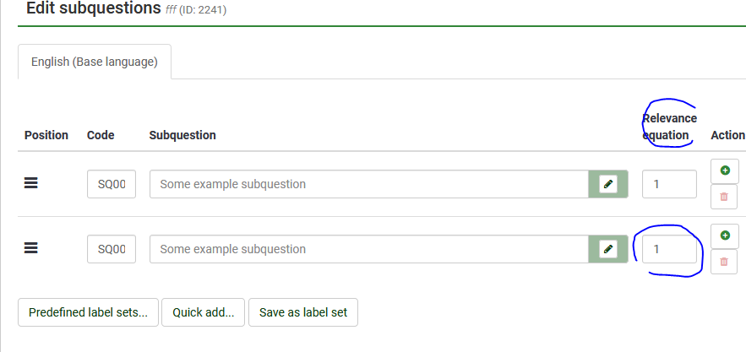Click first row's subquestion text field
The width and height of the screenshot is (746, 352).
(x=368, y=184)
